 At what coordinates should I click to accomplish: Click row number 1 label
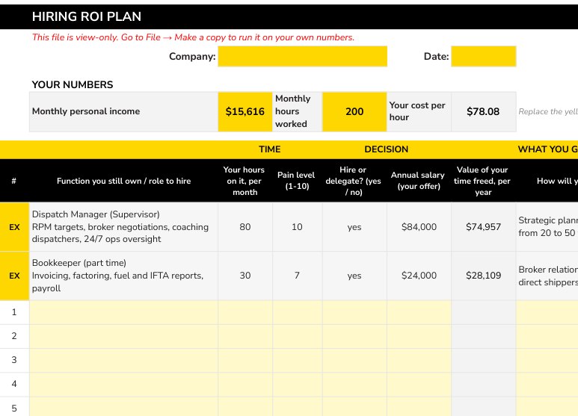[14, 312]
